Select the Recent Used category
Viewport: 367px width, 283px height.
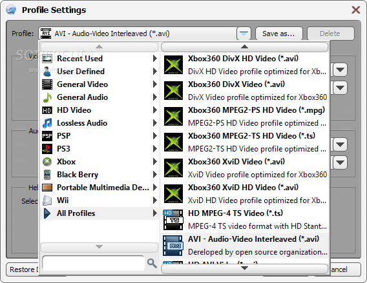(100, 59)
